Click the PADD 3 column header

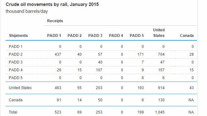point(95,36)
